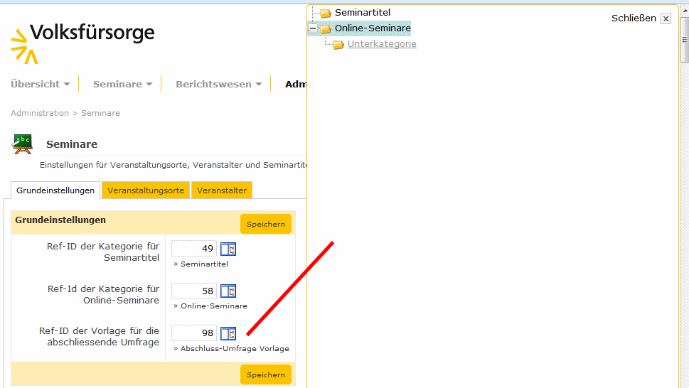This screenshot has width=689, height=388.
Task: Open the Übersicht dropdown menu
Action: (x=40, y=84)
